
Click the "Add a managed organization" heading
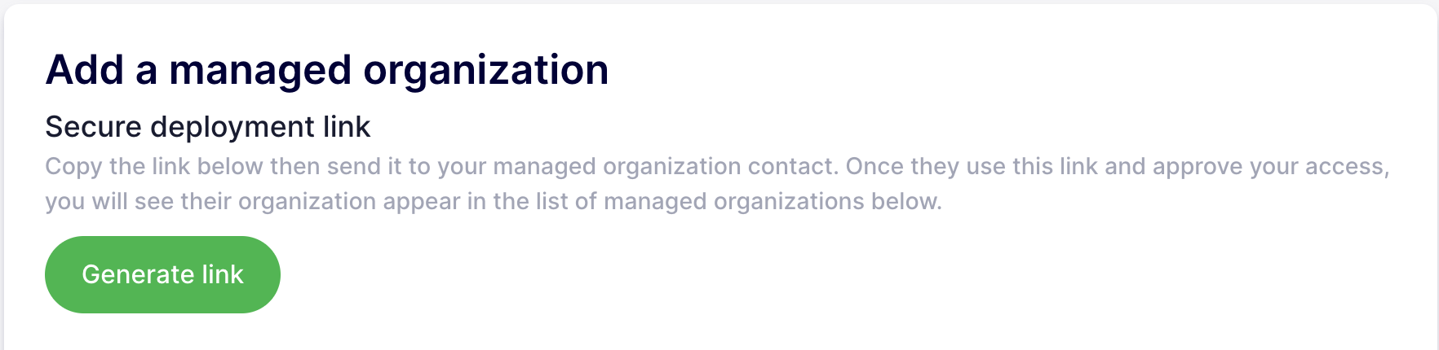click(x=326, y=70)
